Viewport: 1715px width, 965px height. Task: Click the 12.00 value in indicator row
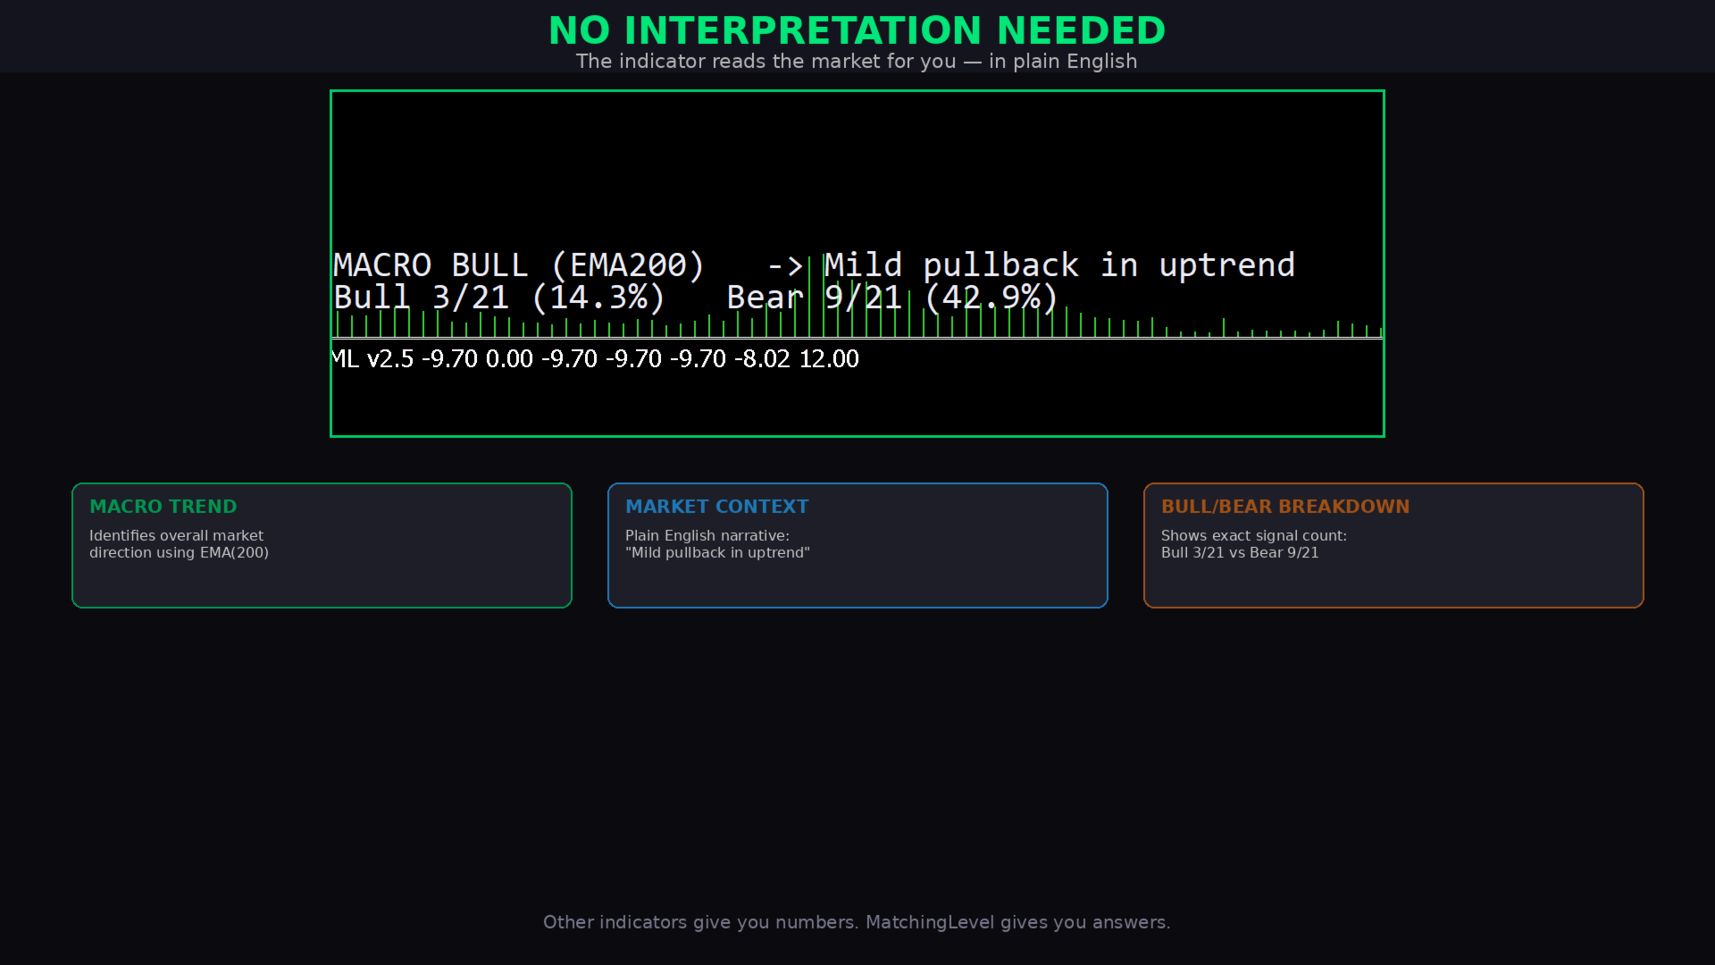[828, 359]
